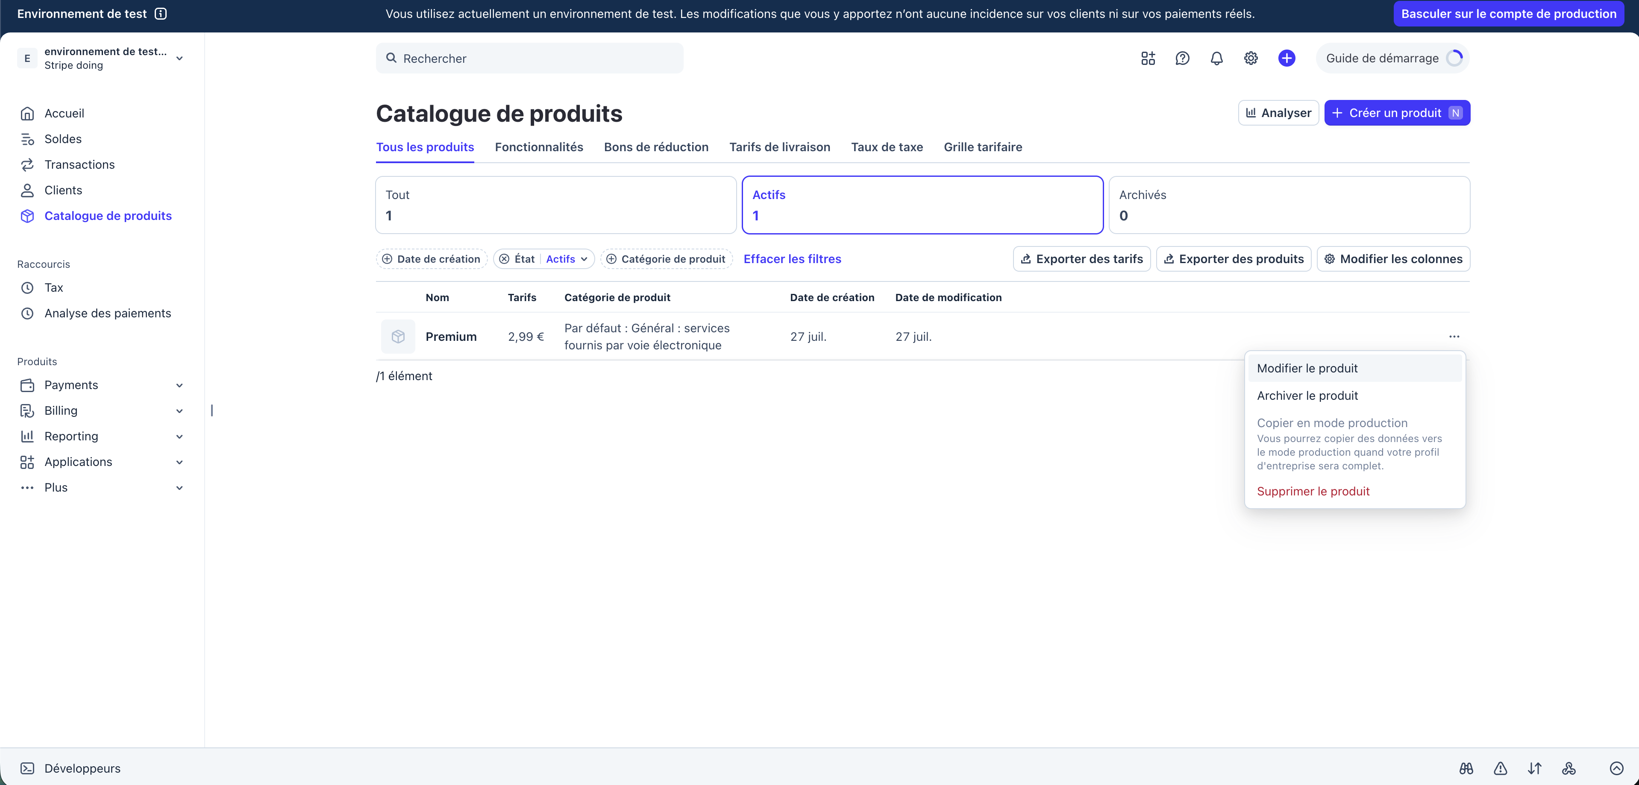Add the Catégorie de produit filter
This screenshot has width=1639, height=785.
(x=667, y=259)
